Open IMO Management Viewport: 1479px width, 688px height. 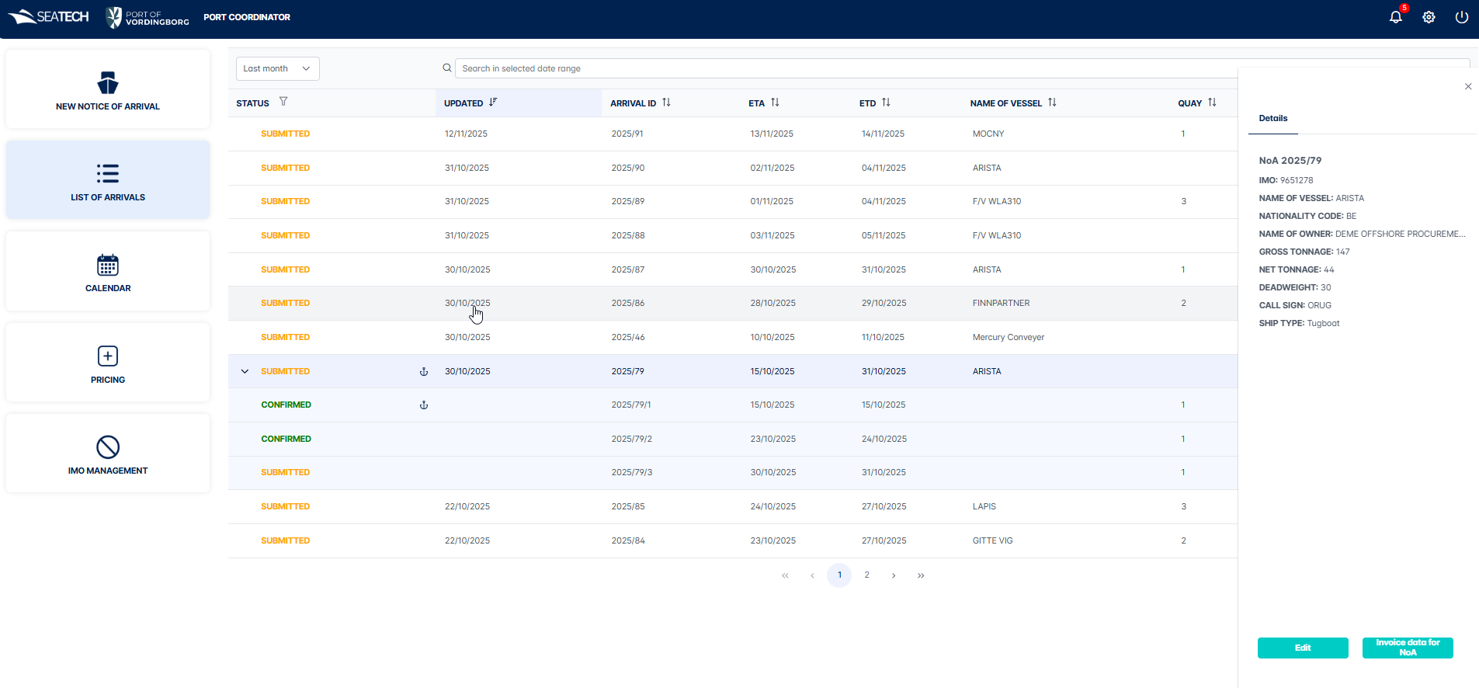108,454
